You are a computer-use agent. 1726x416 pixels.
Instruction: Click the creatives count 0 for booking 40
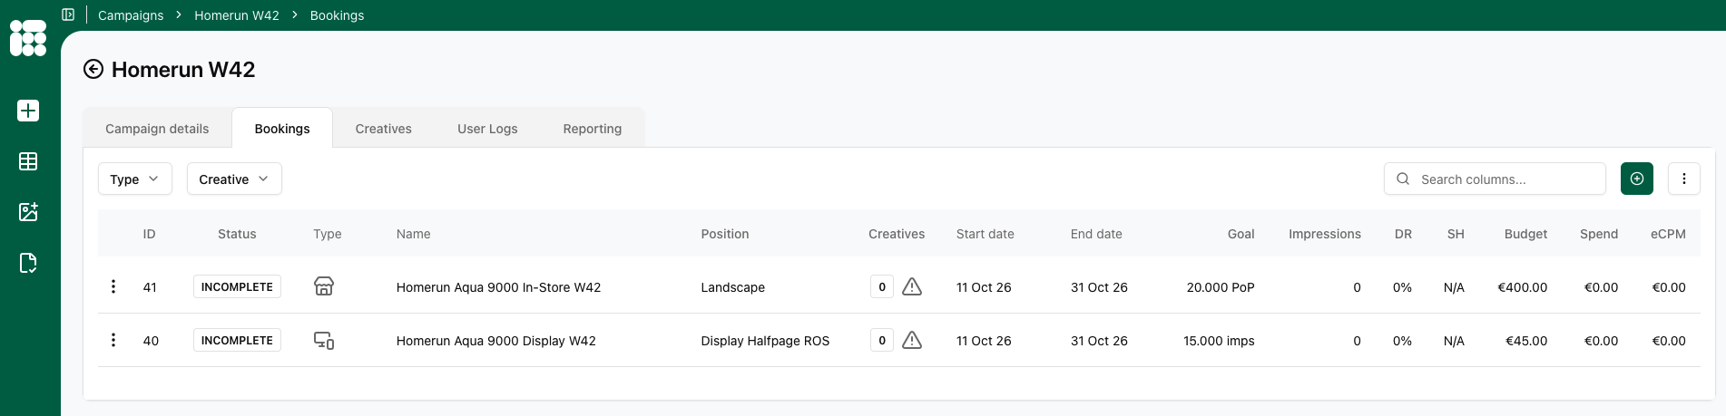(x=882, y=340)
